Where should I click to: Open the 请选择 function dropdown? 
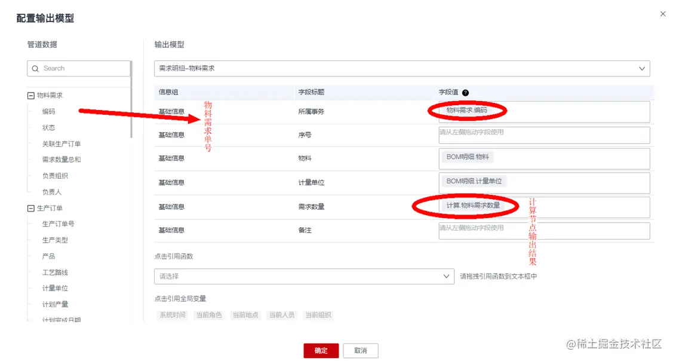304,276
